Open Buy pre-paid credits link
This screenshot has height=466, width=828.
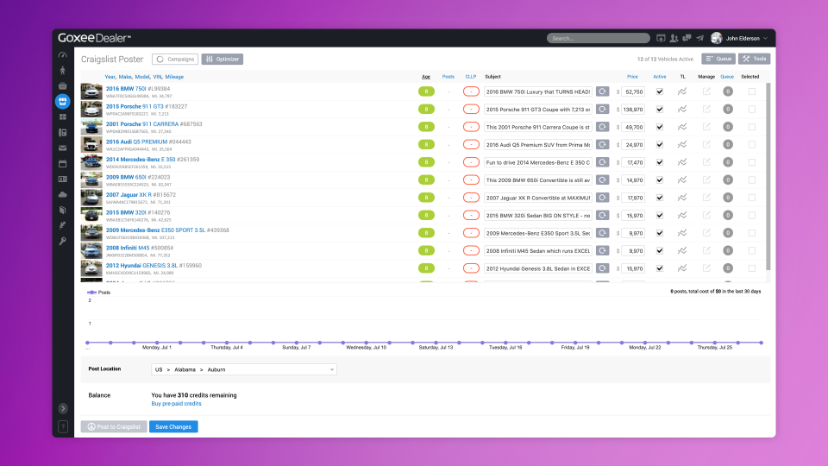(x=176, y=404)
